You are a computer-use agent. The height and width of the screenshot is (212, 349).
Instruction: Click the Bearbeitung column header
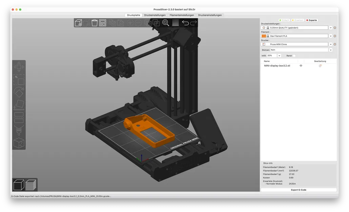(x=320, y=61)
